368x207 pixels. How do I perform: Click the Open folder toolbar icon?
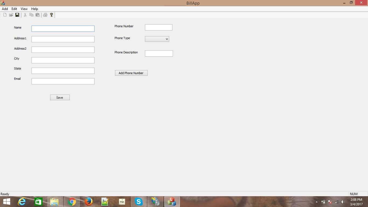point(11,15)
